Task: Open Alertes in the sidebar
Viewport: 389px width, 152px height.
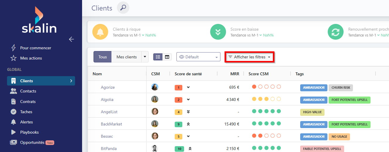Action: 26,122
